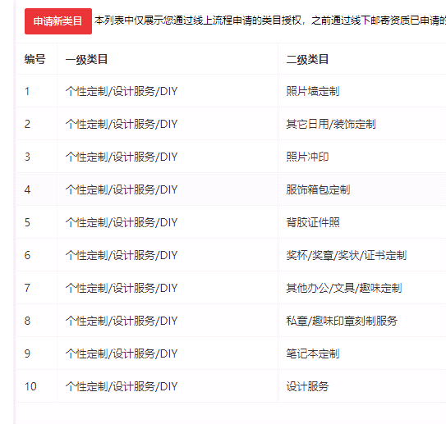
Task: Click 个性定制/设计服务/DIY in row 4
Action: point(122,189)
